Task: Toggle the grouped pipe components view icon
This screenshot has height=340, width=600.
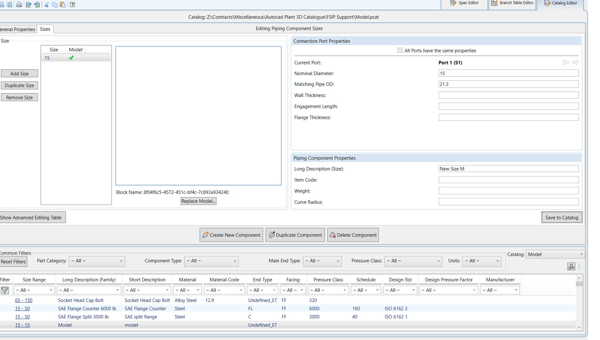Action: coord(571,266)
